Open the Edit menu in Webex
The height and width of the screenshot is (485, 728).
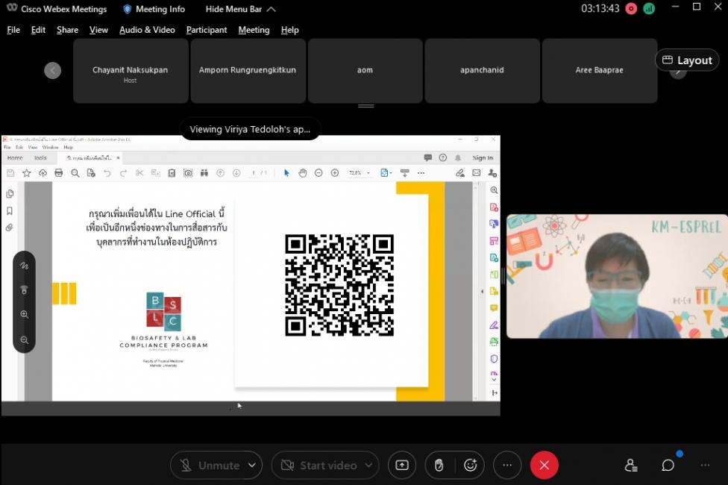tap(38, 30)
